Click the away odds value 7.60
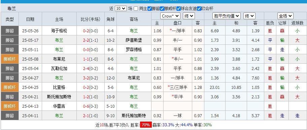307x130 pixels. pos(255,78)
